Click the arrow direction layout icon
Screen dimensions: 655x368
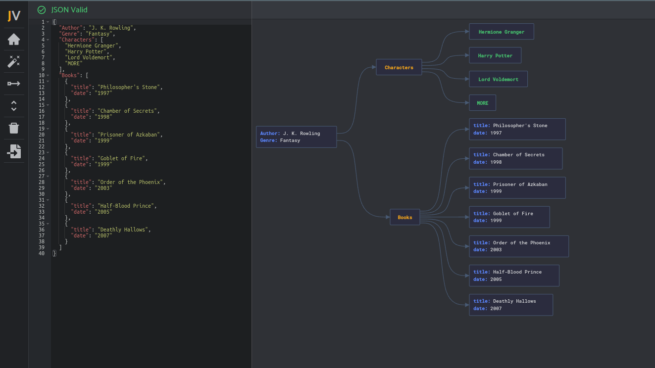14,84
